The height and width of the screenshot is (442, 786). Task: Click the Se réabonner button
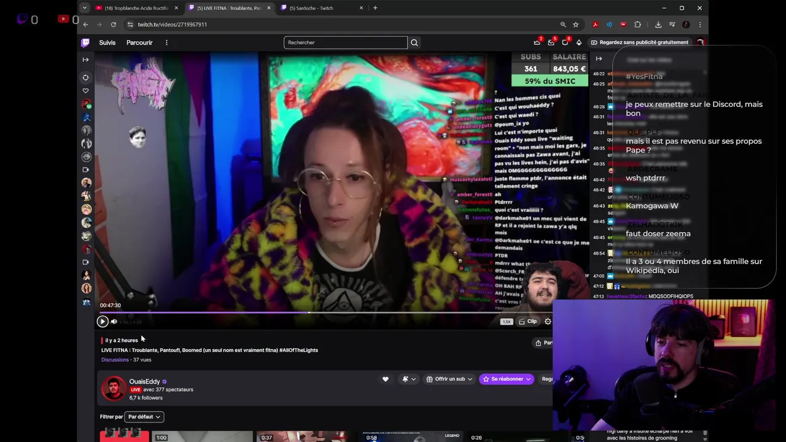click(507, 379)
